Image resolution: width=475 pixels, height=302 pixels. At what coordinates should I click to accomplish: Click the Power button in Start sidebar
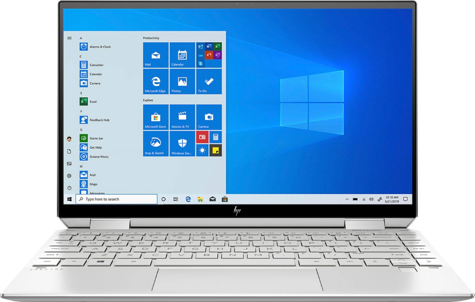click(69, 188)
